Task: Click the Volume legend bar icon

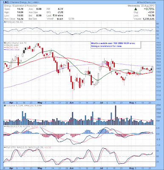Action: (5, 105)
